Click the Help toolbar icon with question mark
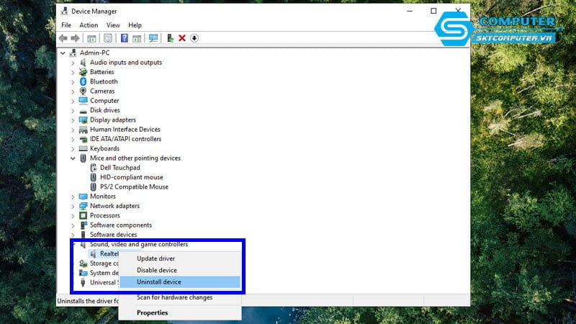The width and height of the screenshot is (576, 324). click(x=125, y=38)
